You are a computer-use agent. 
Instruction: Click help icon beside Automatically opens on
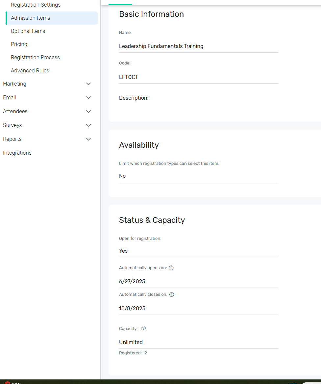coord(171,268)
